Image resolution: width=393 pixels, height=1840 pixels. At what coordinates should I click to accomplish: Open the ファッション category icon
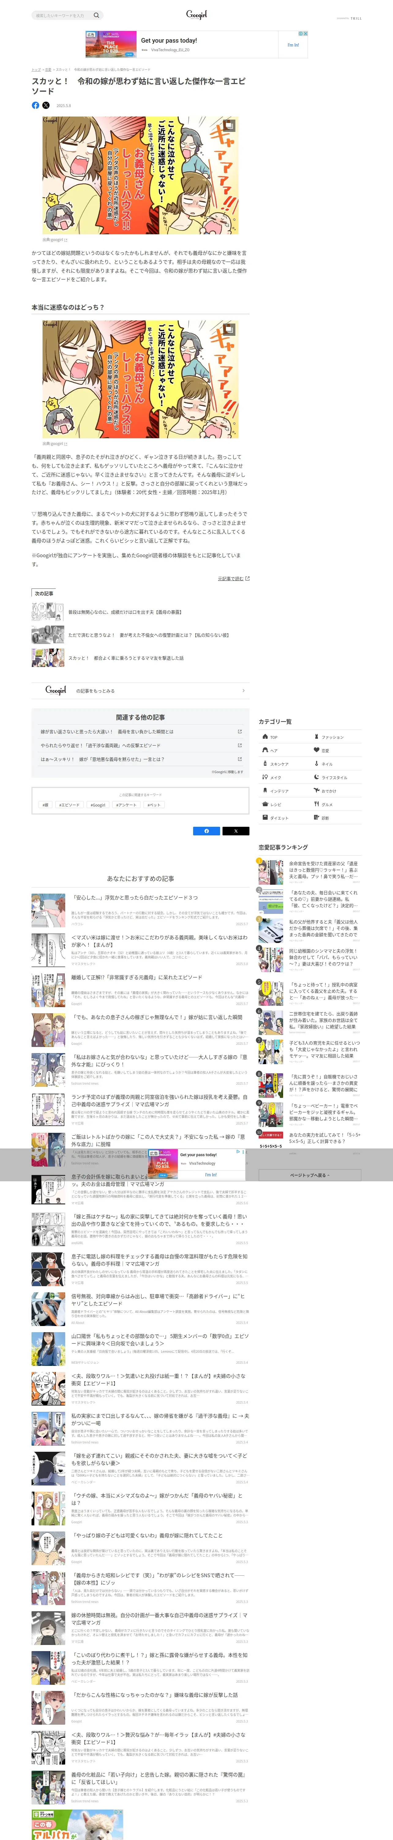pyautogui.click(x=317, y=736)
